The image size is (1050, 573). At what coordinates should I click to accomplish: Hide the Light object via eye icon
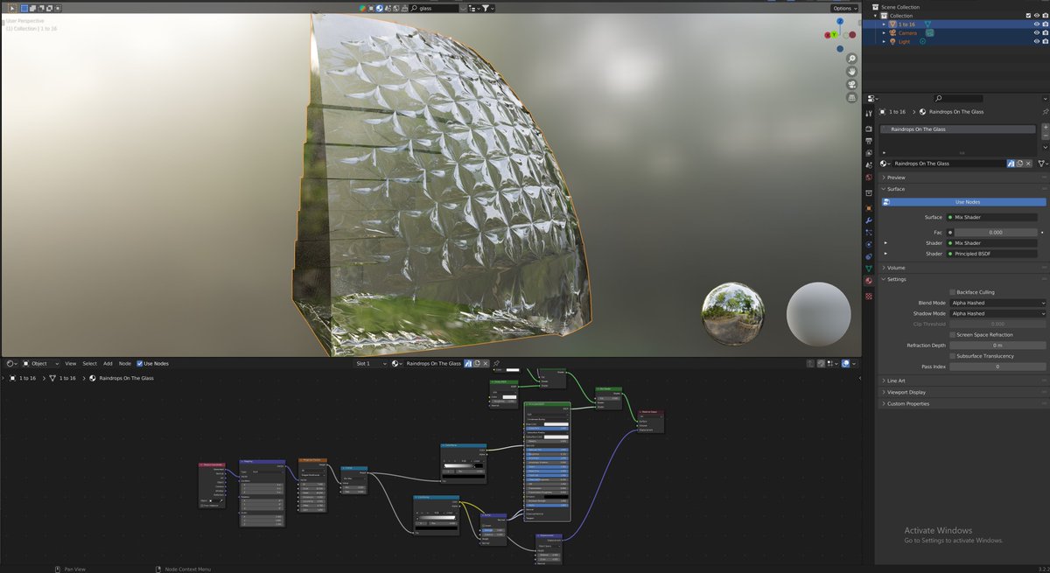click(1036, 41)
